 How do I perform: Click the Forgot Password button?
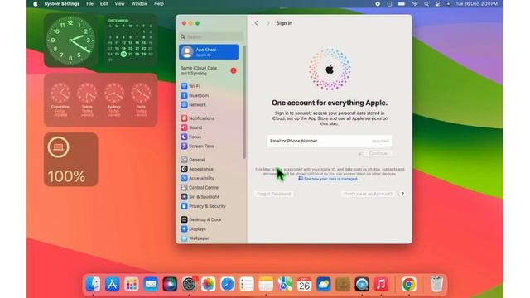(274, 194)
